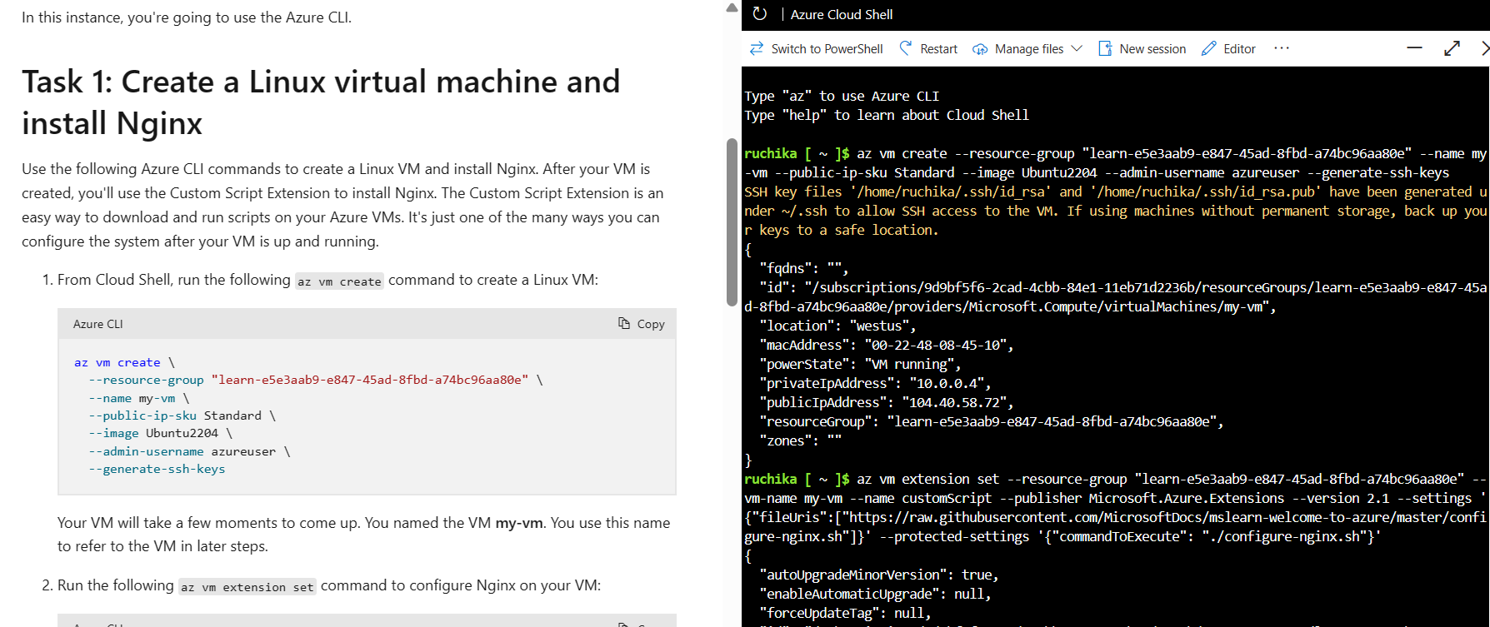Click the "autoUpgradeMinorVersion" output line
This screenshot has width=1490, height=627.
coord(879,575)
